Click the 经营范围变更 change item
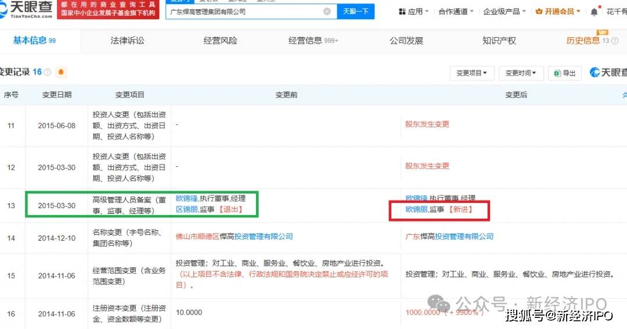The height and width of the screenshot is (329, 627). 129,276
